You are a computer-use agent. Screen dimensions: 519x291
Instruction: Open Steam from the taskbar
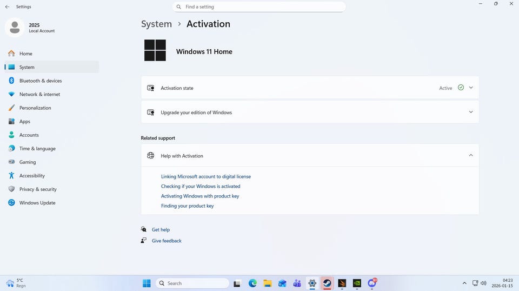tap(327, 283)
